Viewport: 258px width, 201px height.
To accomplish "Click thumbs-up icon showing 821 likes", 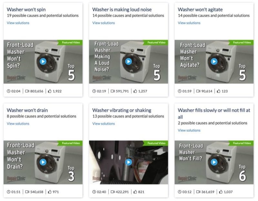I will tap(135, 192).
